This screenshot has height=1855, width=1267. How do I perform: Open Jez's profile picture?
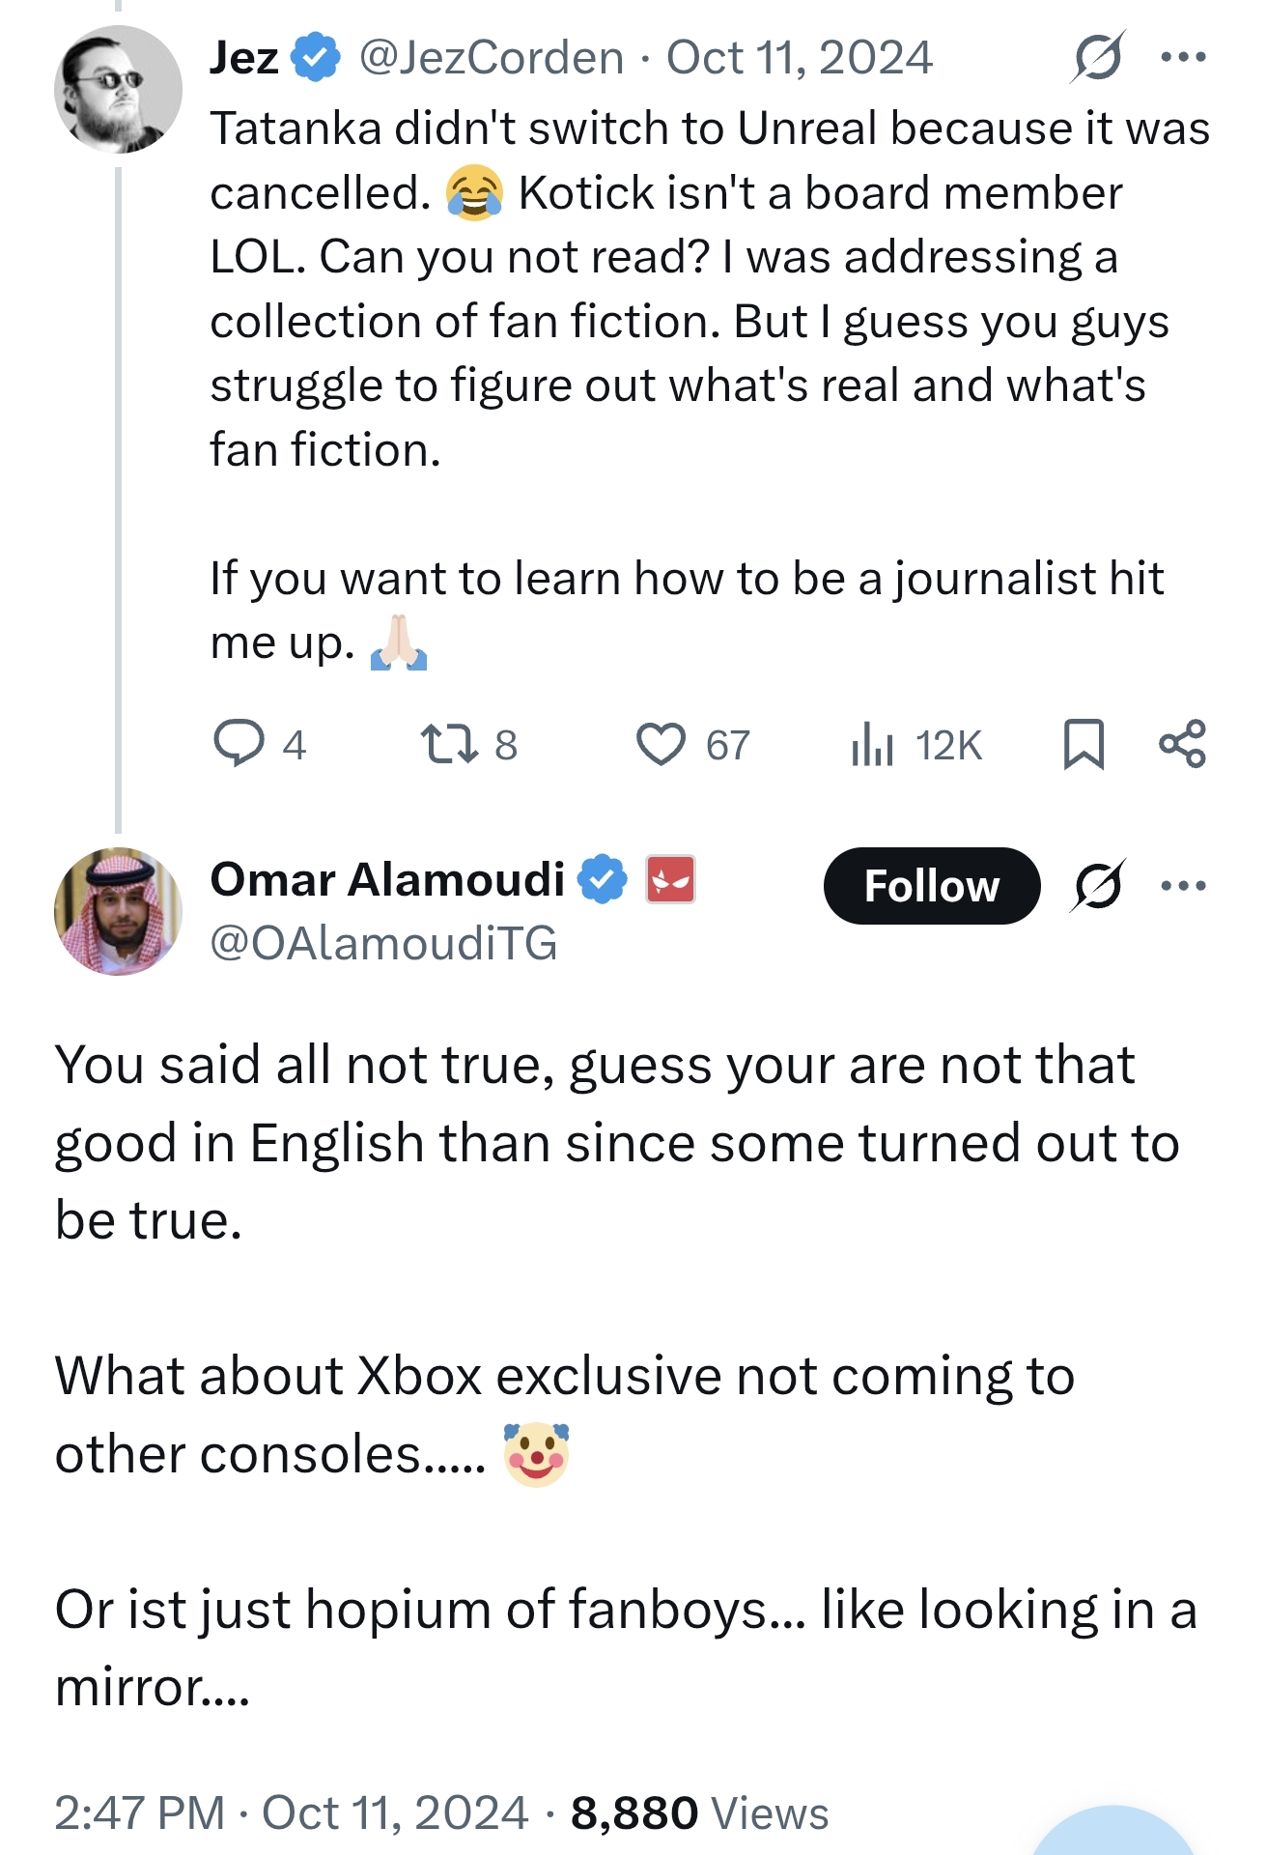pyautogui.click(x=118, y=90)
